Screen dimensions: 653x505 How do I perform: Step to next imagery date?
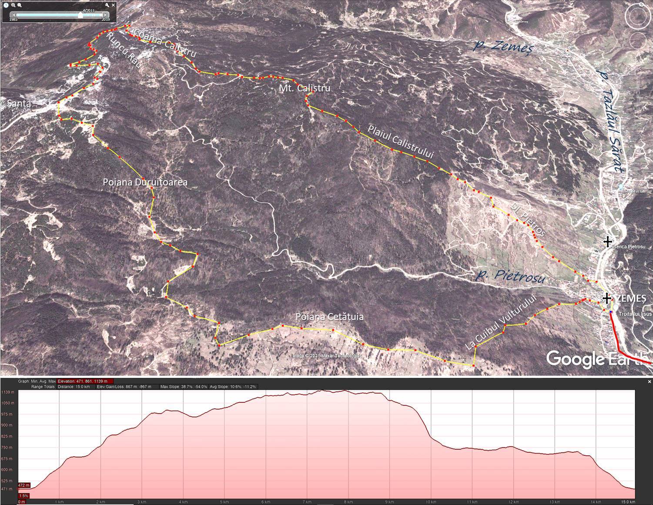pyautogui.click(x=105, y=15)
